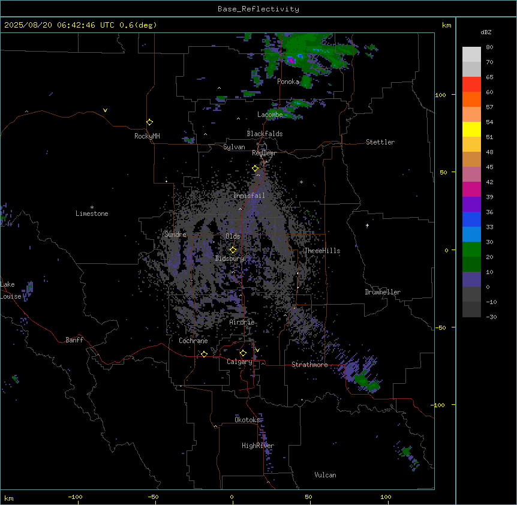Click the dBZ legend heading
This screenshot has height=505, width=517.
coord(486,32)
